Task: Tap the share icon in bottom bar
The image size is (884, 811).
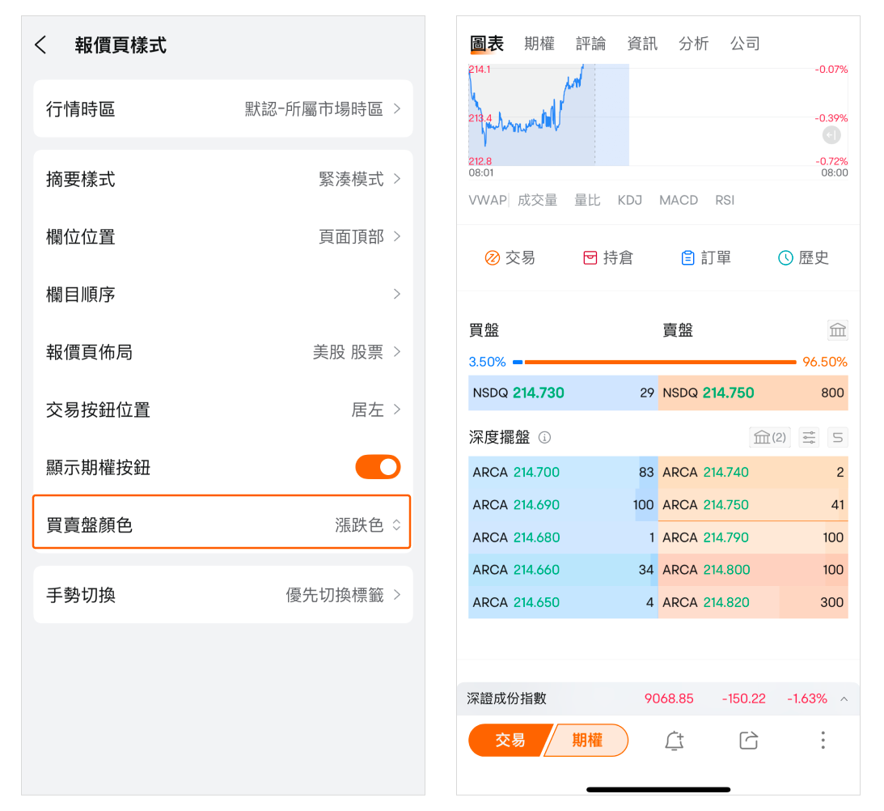Action: pyautogui.click(x=748, y=740)
